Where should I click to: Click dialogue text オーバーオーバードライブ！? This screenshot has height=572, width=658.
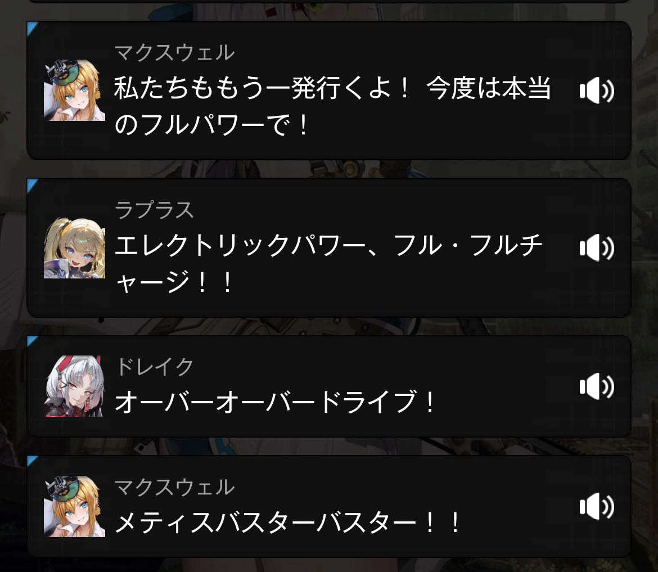coord(275,402)
